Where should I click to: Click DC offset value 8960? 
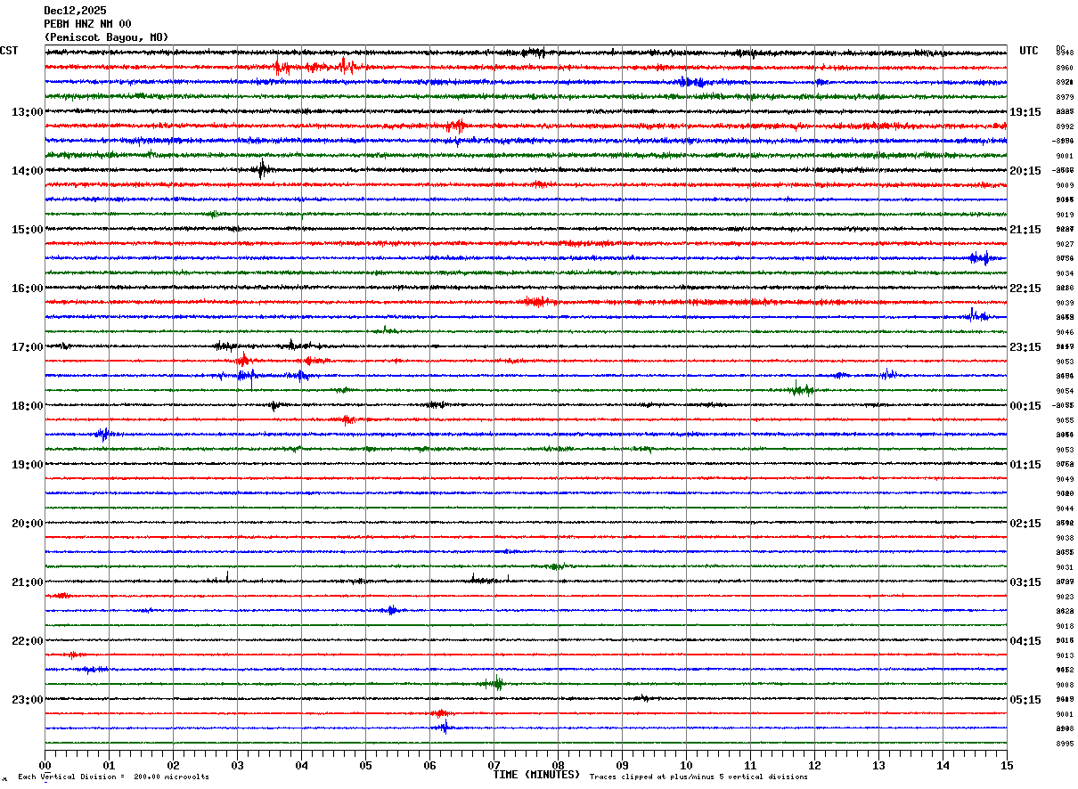[x=1065, y=68]
